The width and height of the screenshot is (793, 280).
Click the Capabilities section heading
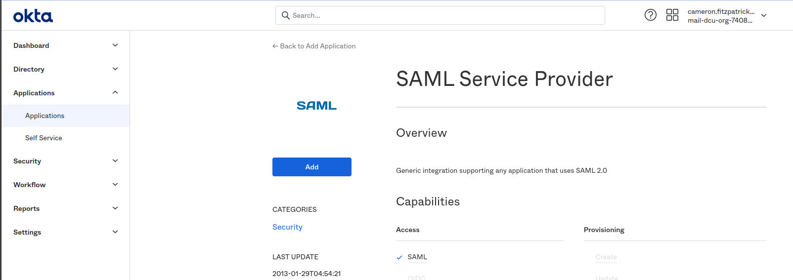428,201
